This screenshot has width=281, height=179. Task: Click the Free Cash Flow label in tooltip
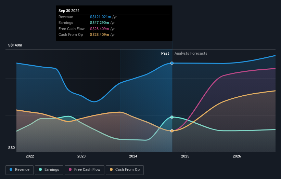[72, 29]
